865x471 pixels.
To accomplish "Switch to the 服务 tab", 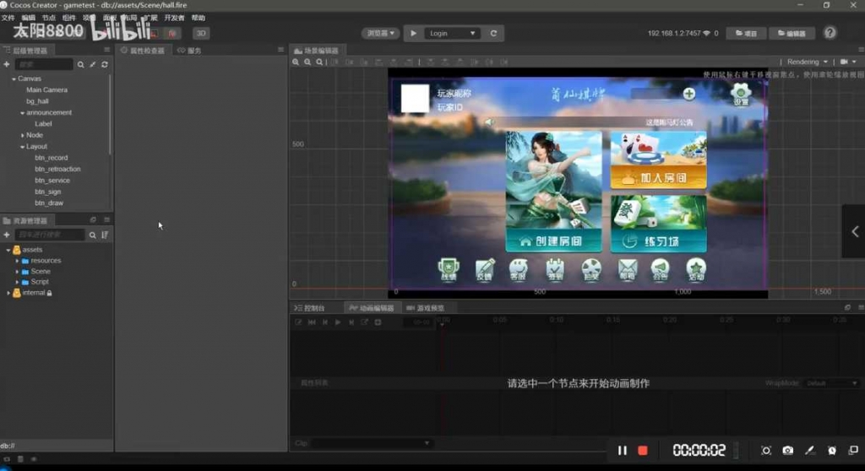I will (x=190, y=50).
